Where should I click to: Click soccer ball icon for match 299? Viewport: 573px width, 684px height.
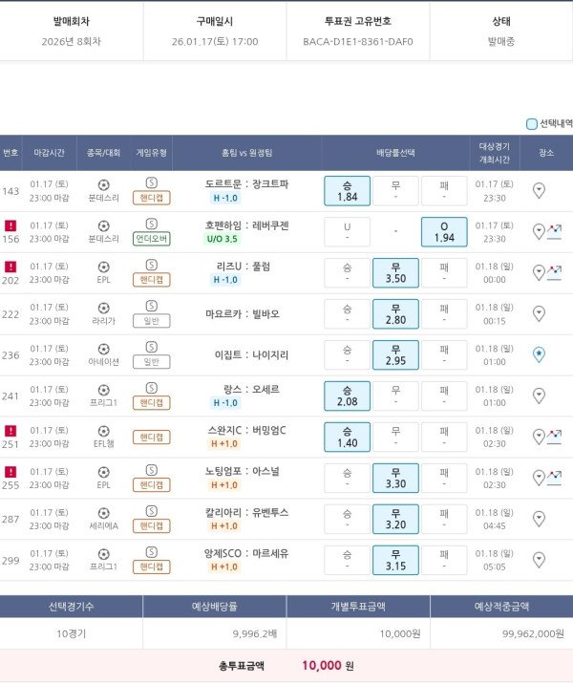[x=104, y=554]
